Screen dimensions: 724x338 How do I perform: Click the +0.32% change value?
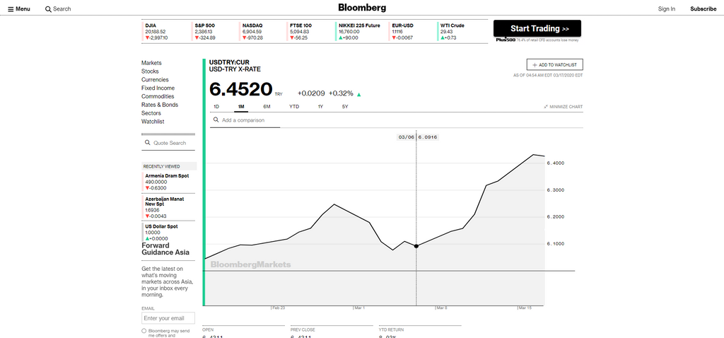(341, 93)
